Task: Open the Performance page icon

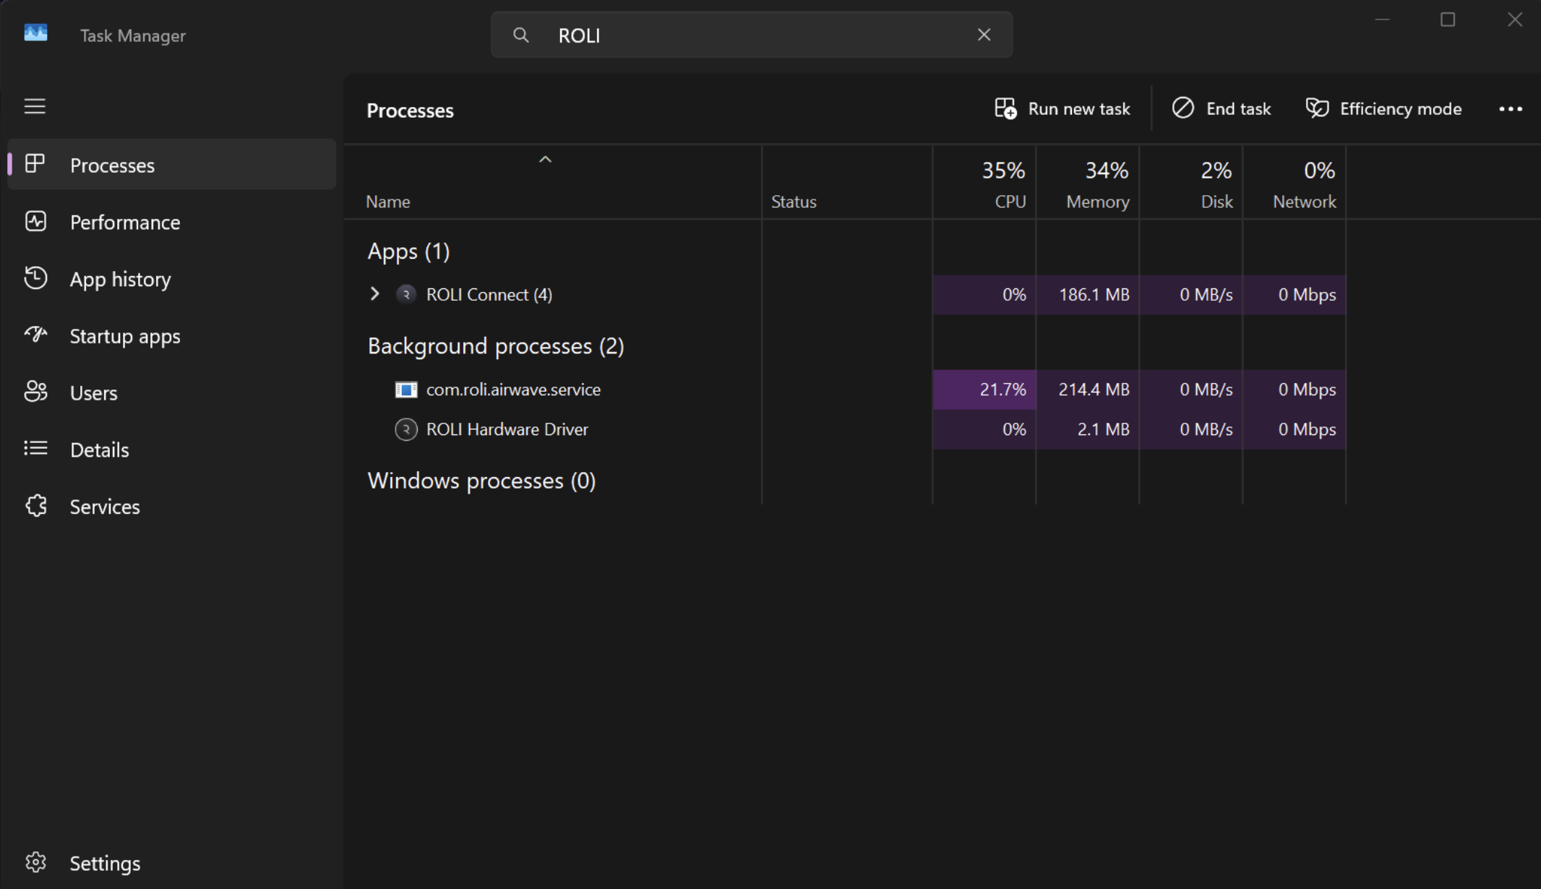Action: [x=35, y=222]
